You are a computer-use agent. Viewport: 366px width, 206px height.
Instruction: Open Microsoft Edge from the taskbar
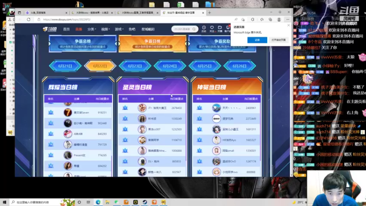tap(98, 202)
